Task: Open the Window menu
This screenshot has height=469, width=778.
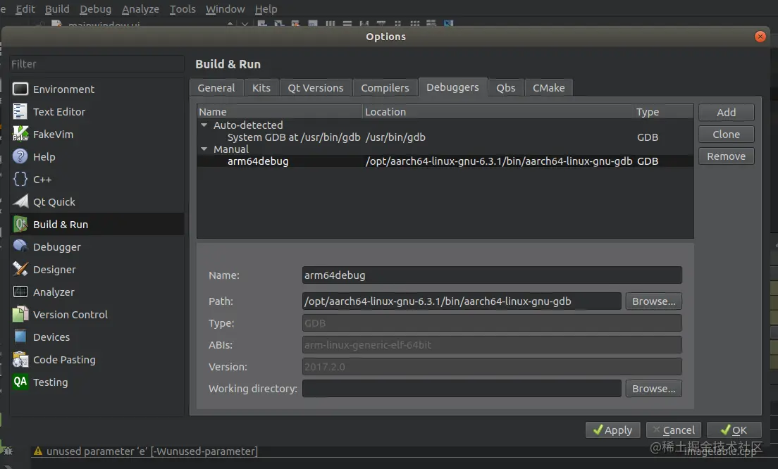Action: point(226,9)
